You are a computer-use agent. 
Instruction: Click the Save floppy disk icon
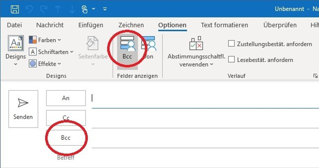(x=15, y=9)
